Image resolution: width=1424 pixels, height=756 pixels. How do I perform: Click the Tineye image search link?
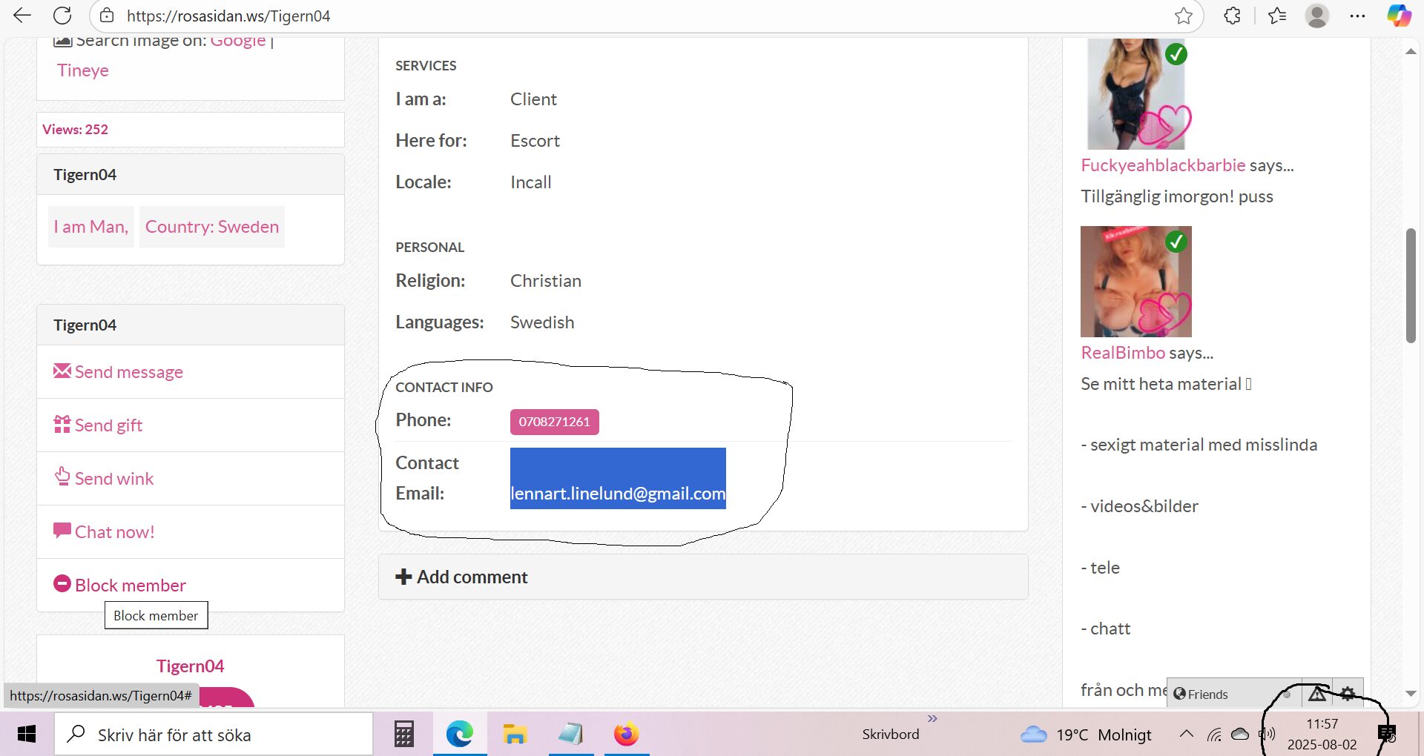(x=82, y=70)
